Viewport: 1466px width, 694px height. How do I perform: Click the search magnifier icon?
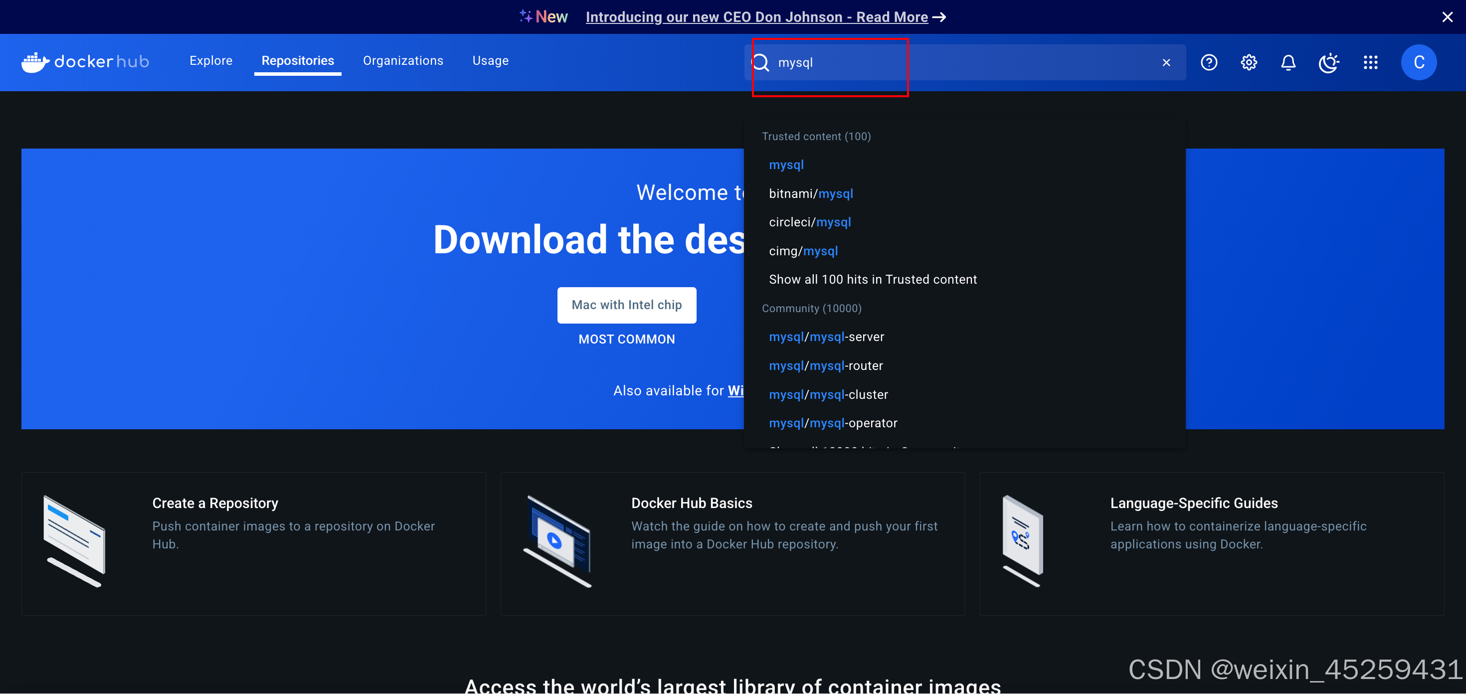(761, 63)
